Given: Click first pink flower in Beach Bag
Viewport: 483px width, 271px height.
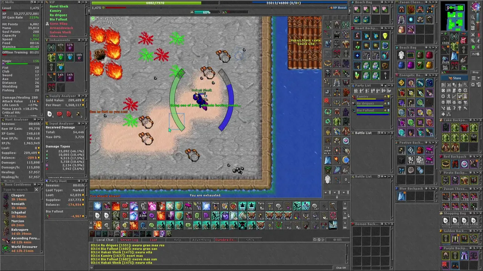Looking at the screenshot, I should tap(357, 9).
